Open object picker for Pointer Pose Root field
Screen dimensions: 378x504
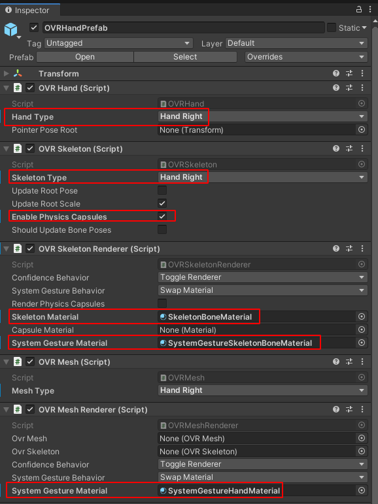362,129
